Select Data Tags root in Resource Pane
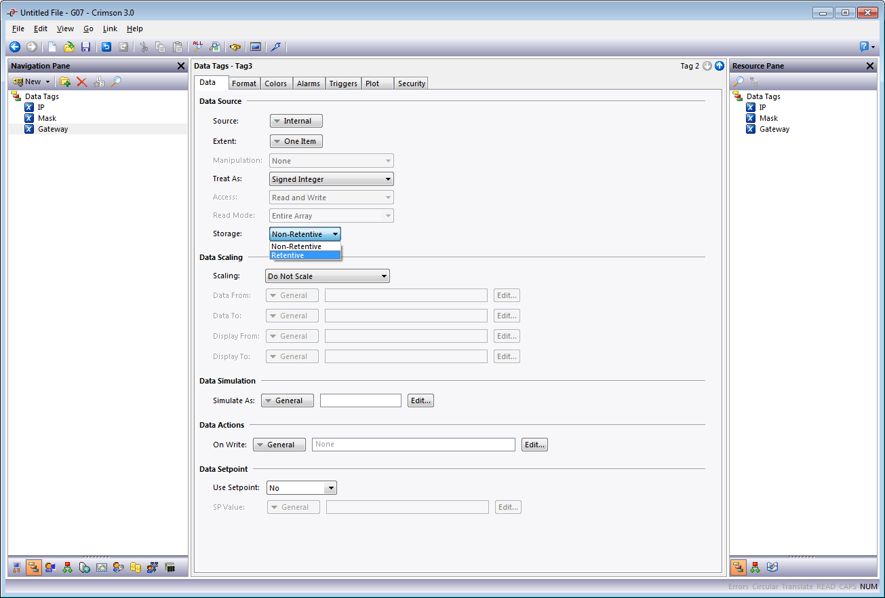Screen dimensions: 885x598 (x=764, y=96)
